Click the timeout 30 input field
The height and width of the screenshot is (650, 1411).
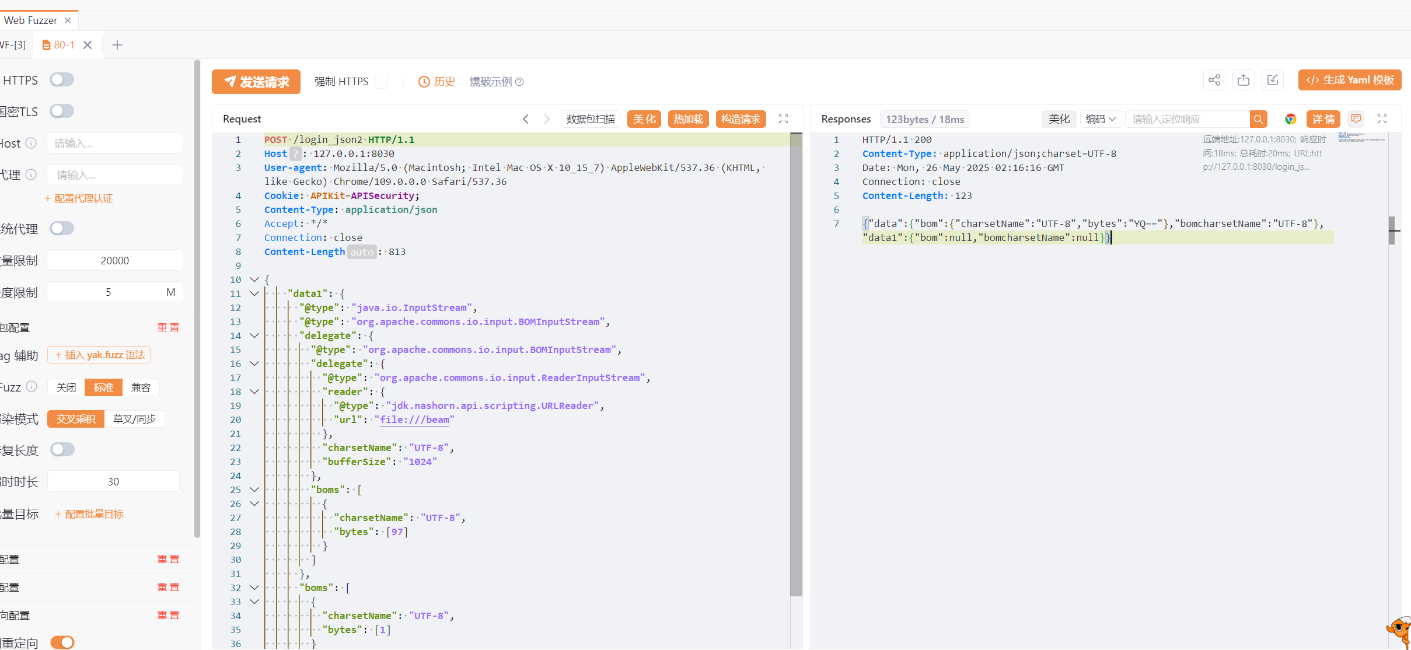113,481
